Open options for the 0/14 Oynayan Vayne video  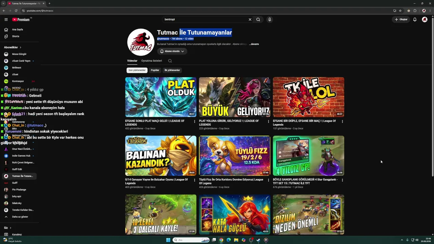click(x=195, y=180)
